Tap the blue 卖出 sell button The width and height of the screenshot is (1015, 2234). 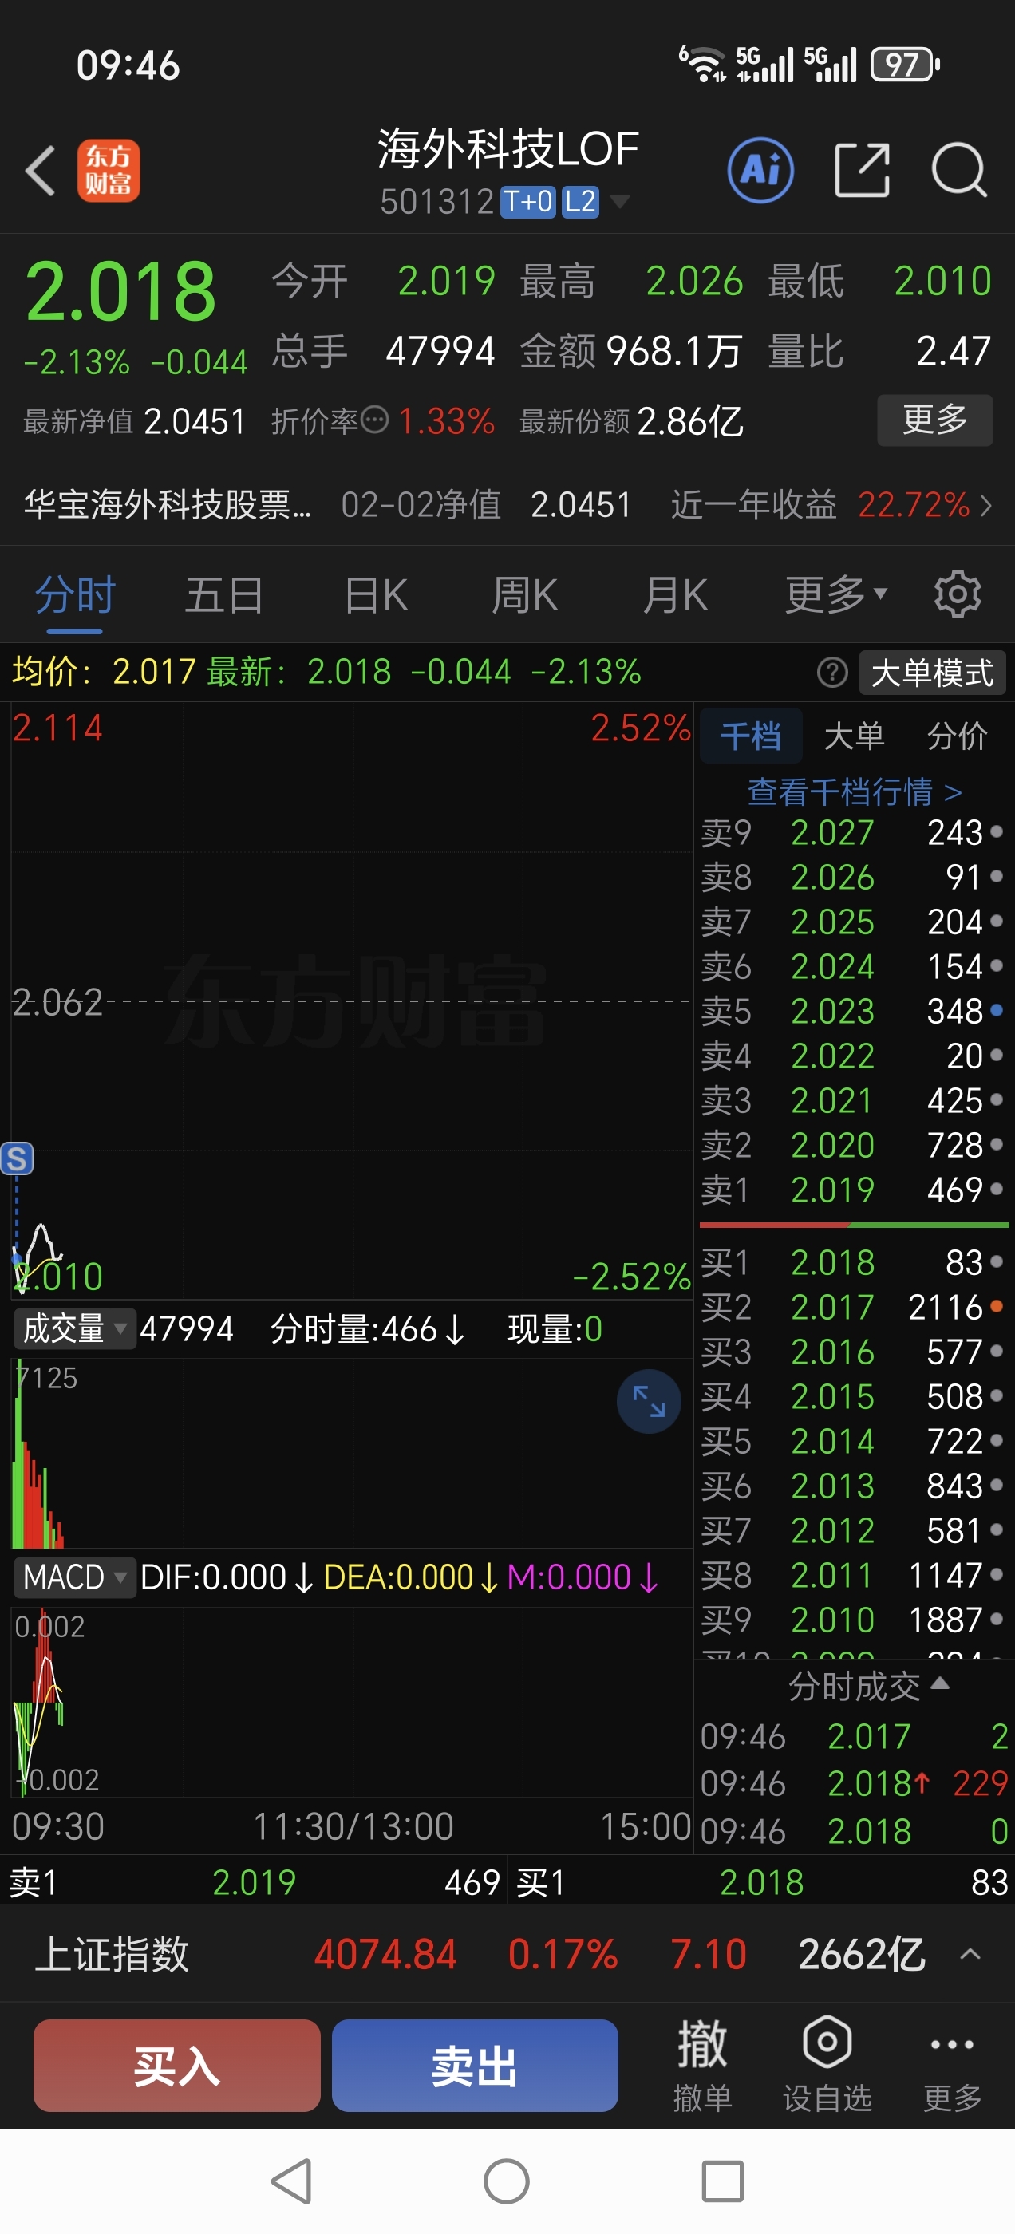(475, 2065)
